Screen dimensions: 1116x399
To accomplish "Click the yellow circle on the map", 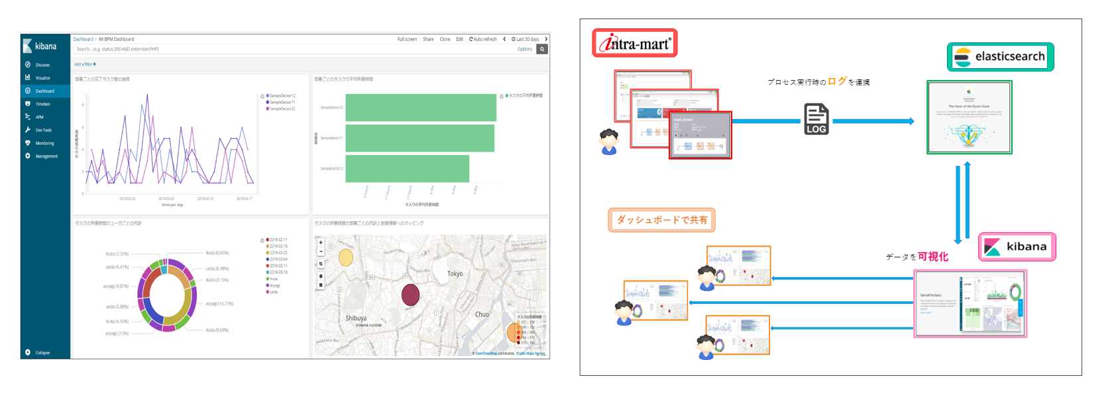I will 346,258.
